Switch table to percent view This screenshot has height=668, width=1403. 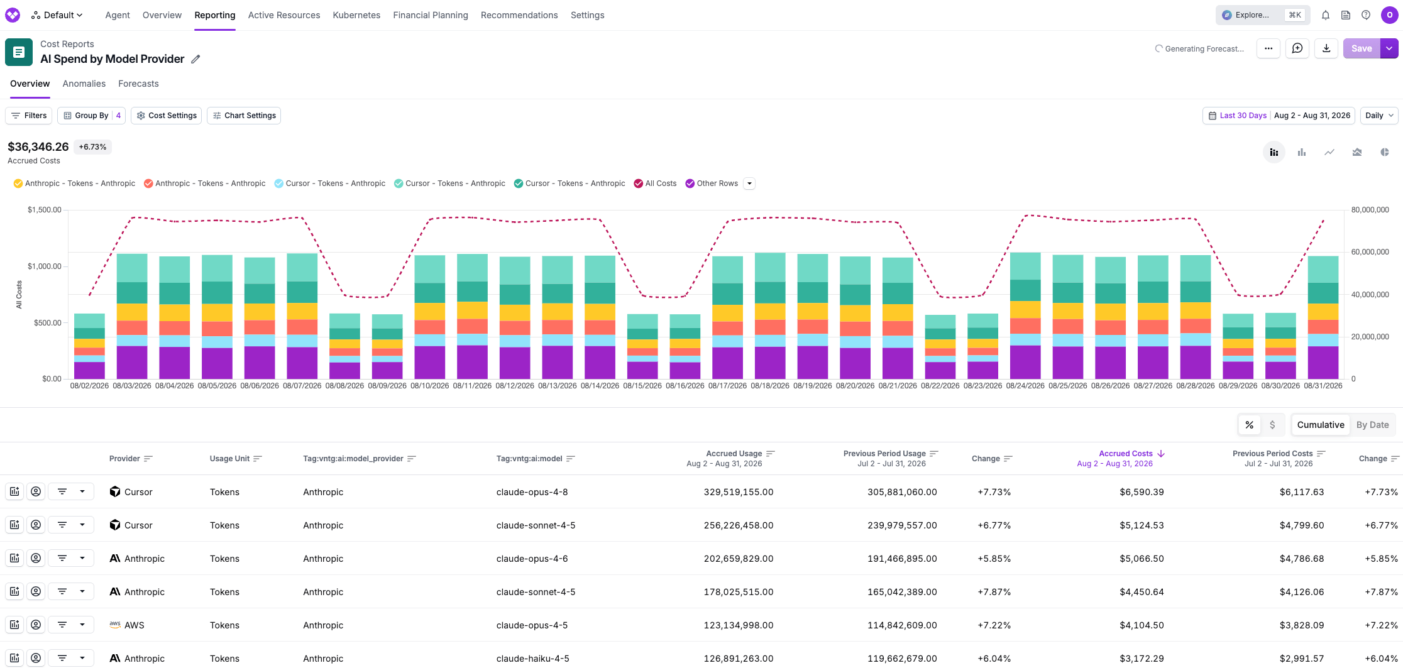[1250, 425]
